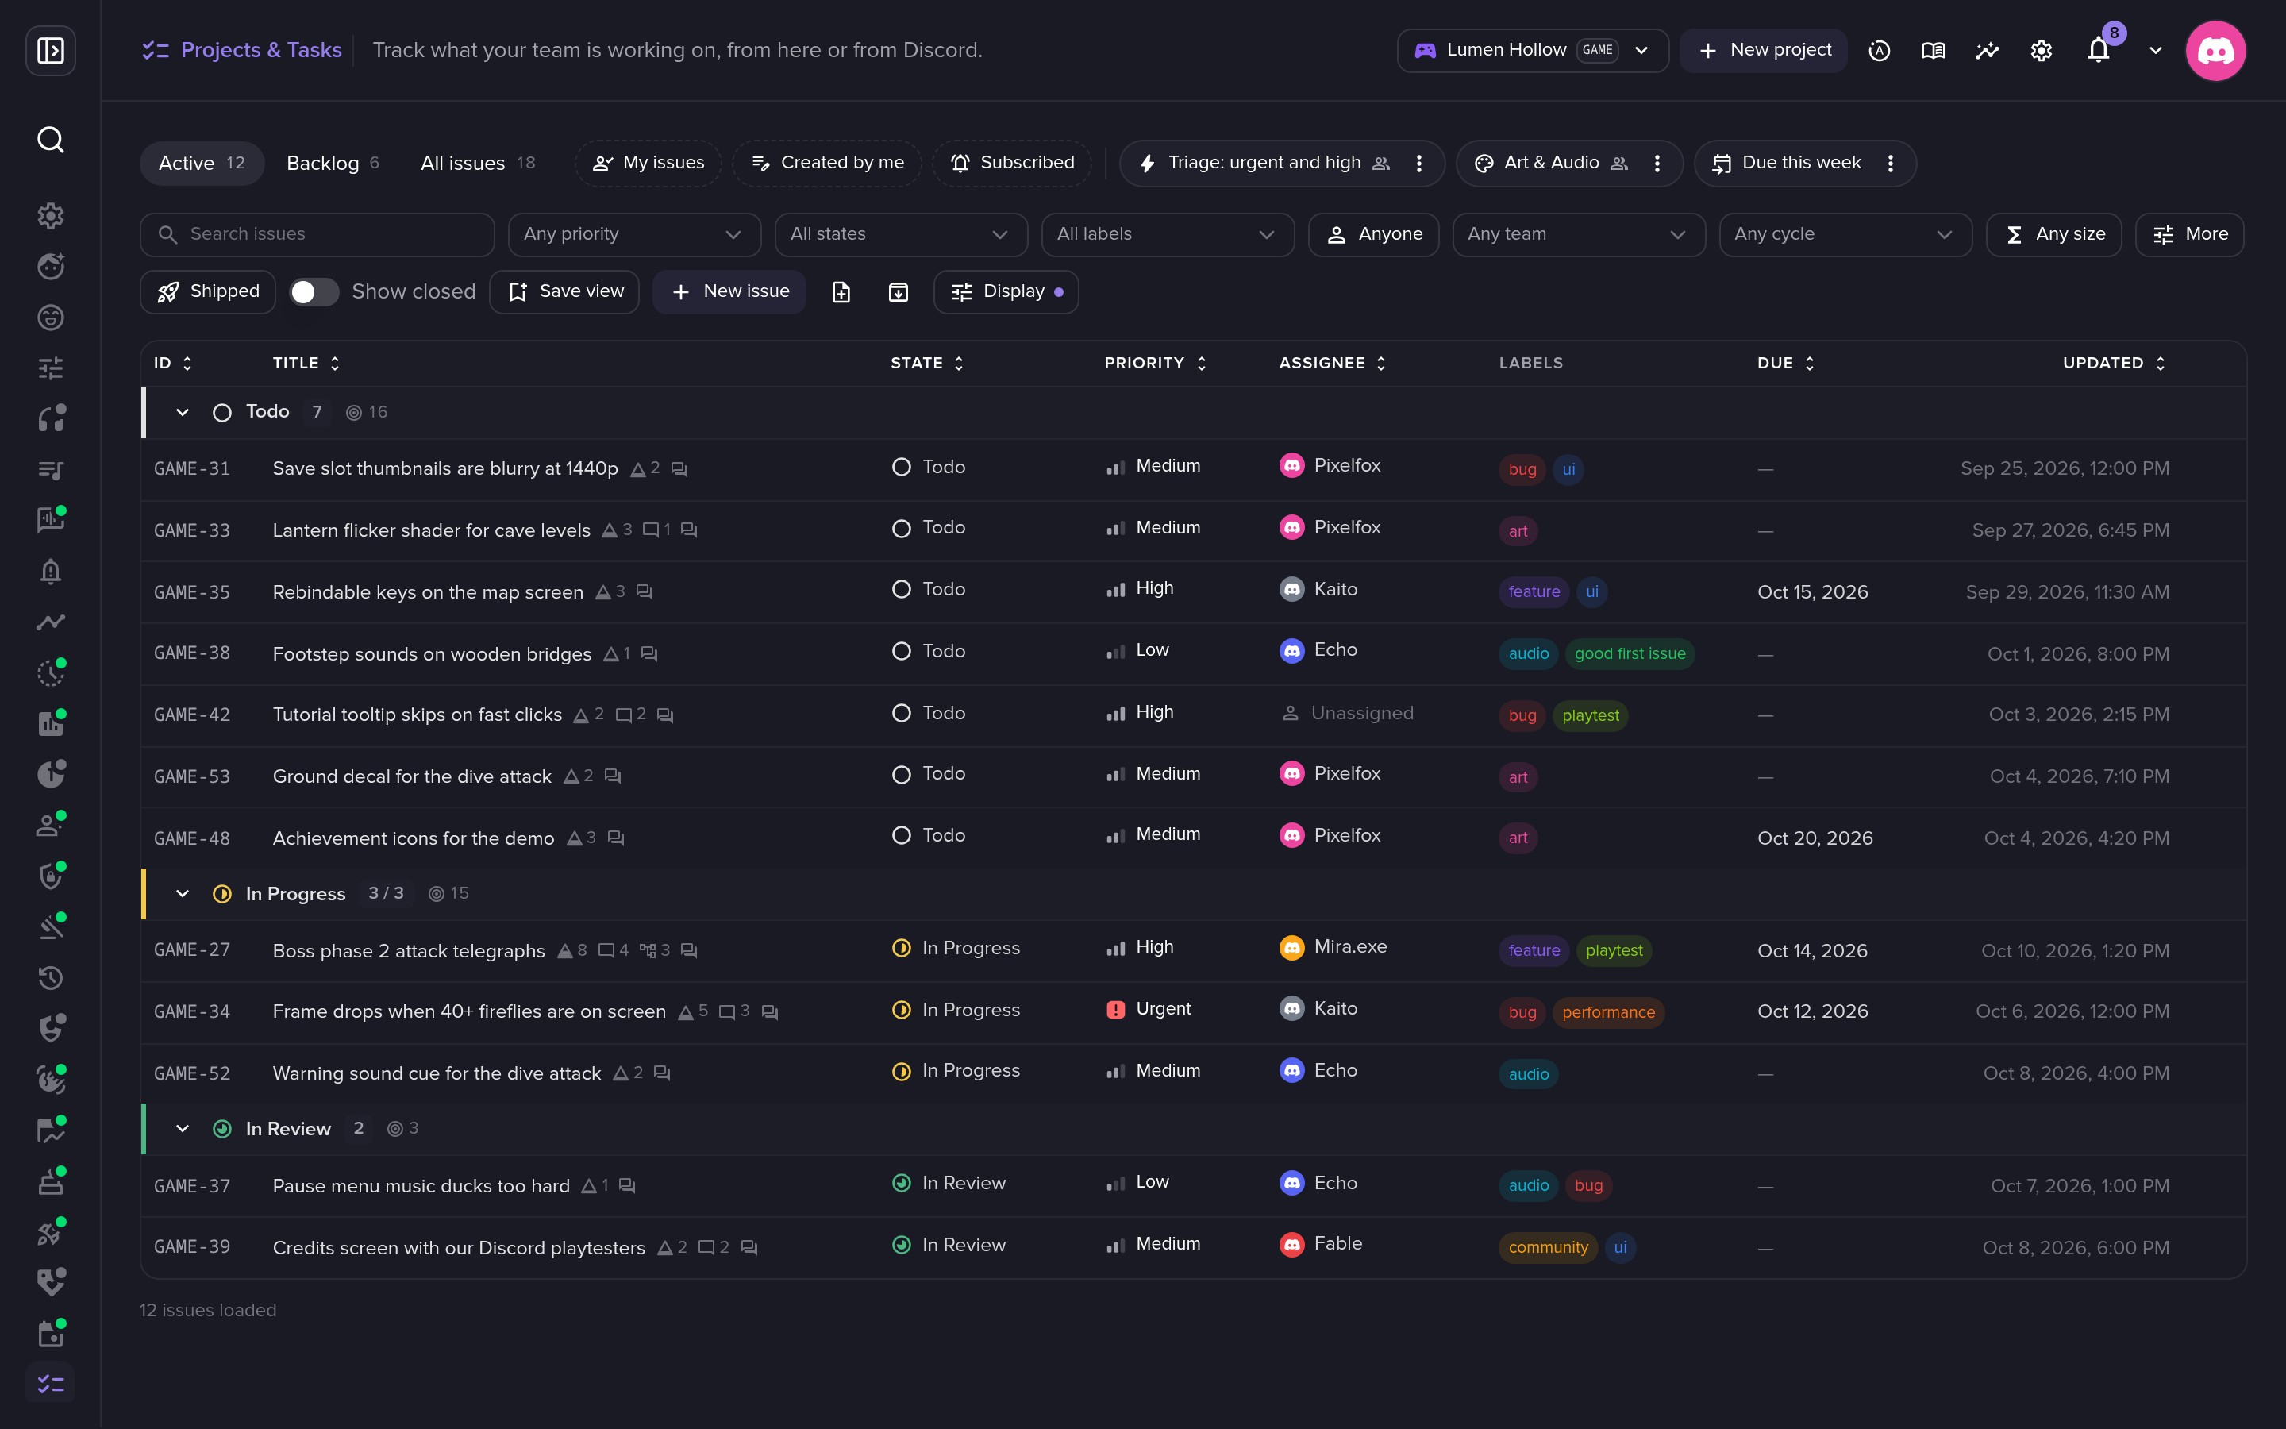Viewport: 2286px width, 1429px height.
Task: Click the good first issue label
Action: point(1630,654)
